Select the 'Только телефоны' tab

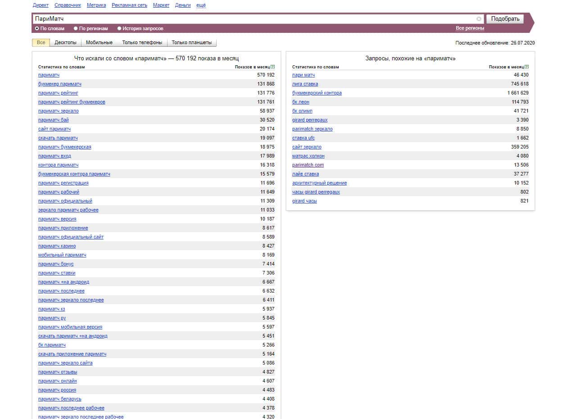pos(142,43)
